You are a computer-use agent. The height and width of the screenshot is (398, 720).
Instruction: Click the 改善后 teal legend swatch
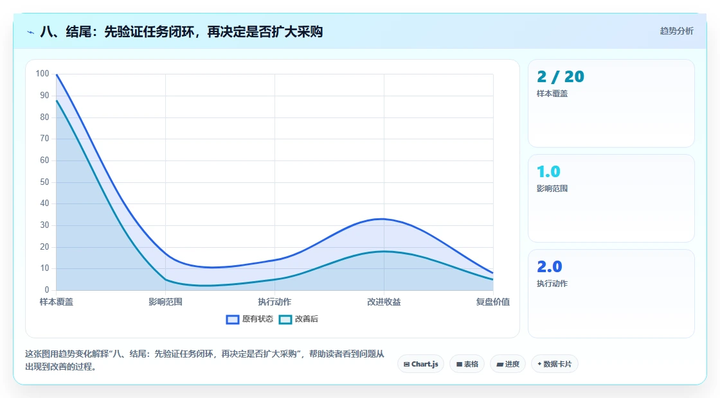(285, 320)
